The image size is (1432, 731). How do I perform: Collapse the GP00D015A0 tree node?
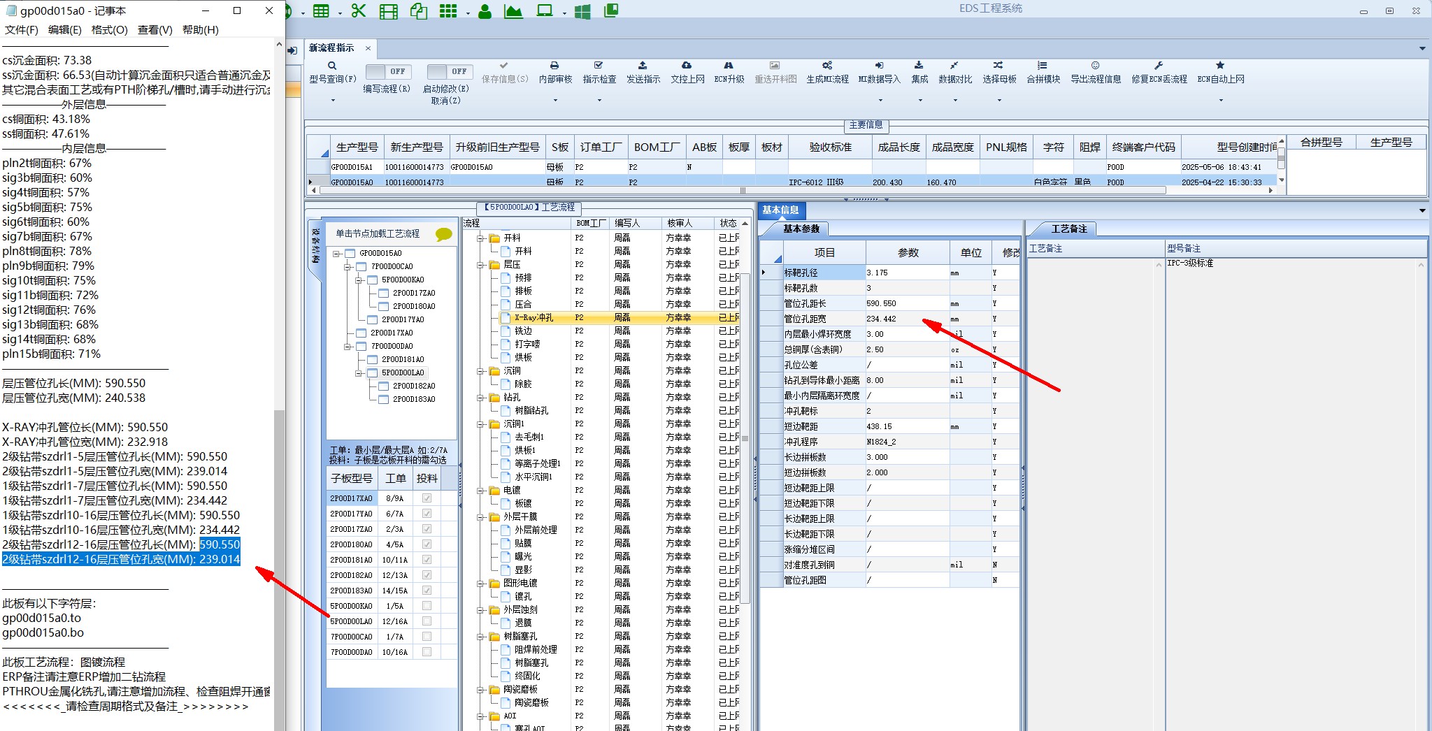(336, 253)
